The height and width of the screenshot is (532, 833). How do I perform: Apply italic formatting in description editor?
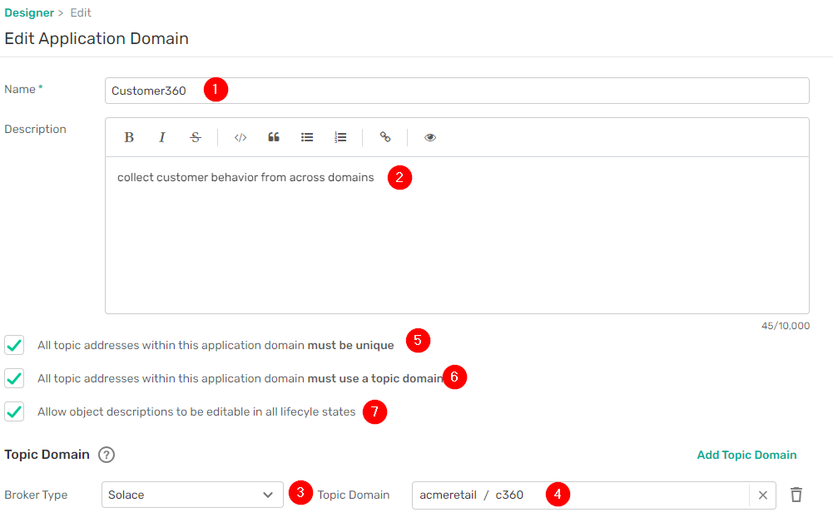click(x=162, y=138)
